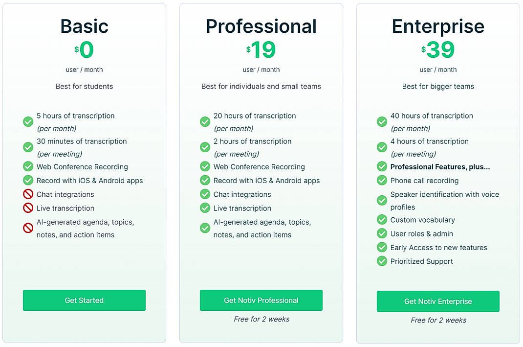This screenshot has width=523, height=347.
Task: Click the checkmark beside Phone call recording in Enterprise
Action: (382, 180)
